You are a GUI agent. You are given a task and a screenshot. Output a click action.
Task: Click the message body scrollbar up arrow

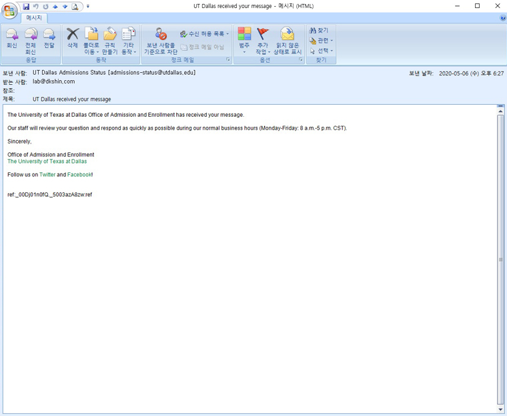500,112
